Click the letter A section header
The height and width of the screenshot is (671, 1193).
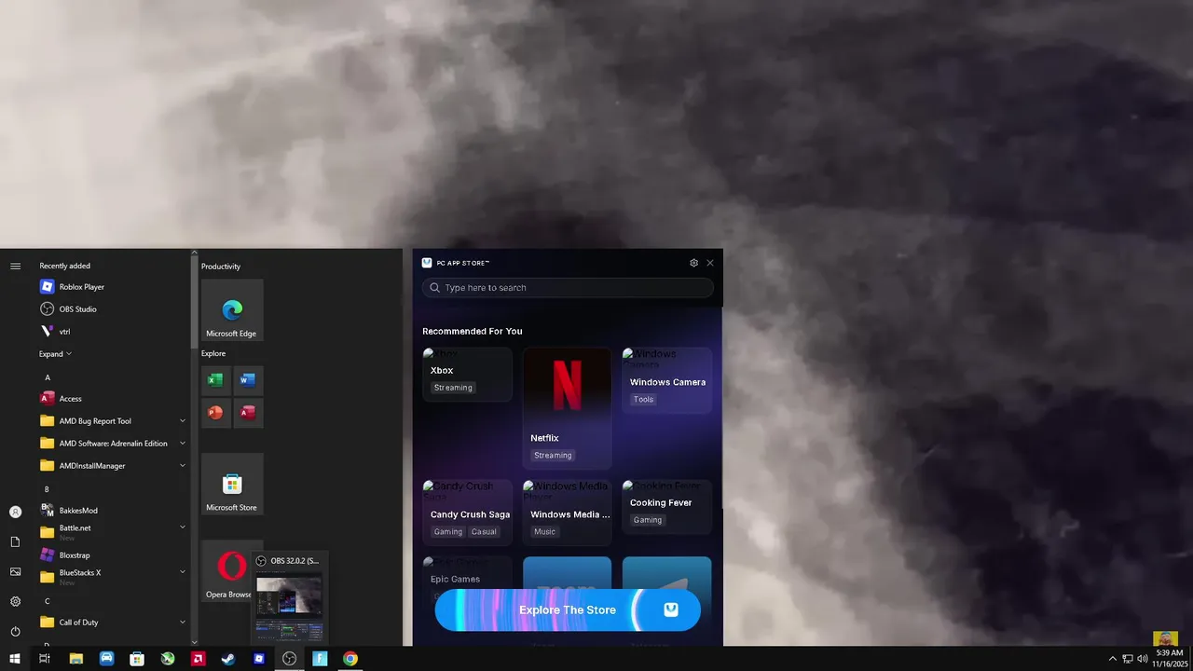pyautogui.click(x=48, y=377)
